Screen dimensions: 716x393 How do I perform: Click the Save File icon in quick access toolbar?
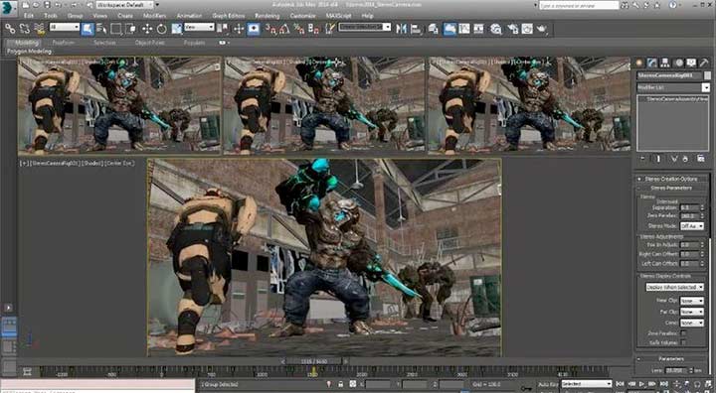[x=47, y=5]
